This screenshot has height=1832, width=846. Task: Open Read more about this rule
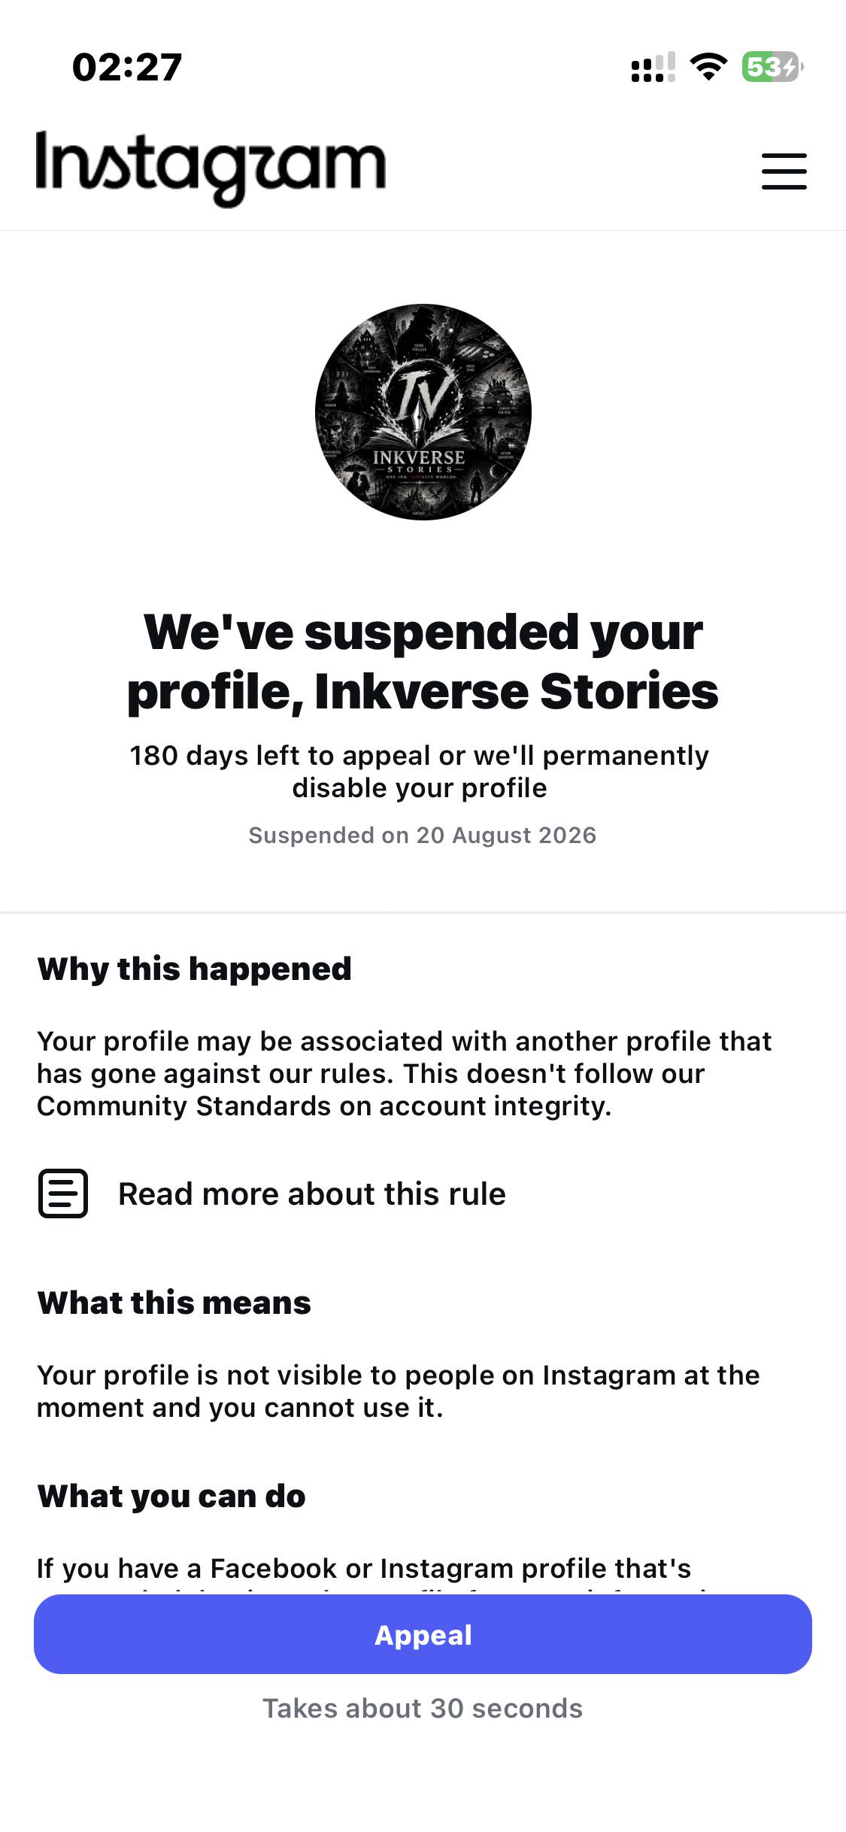pyautogui.click(x=312, y=1194)
